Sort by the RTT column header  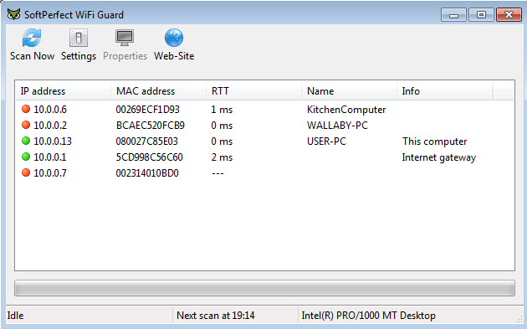pyautogui.click(x=253, y=91)
